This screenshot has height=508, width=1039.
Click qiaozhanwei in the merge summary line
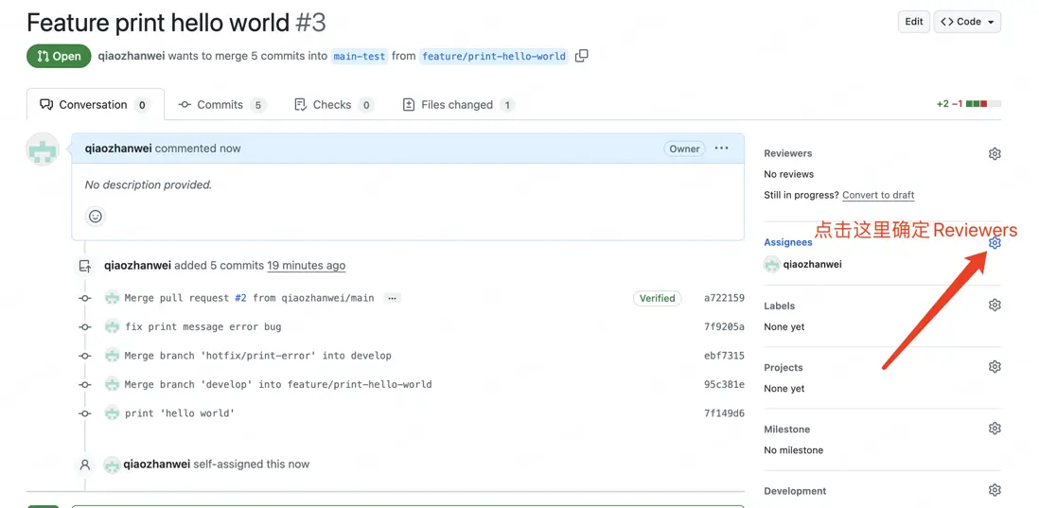[132, 57]
